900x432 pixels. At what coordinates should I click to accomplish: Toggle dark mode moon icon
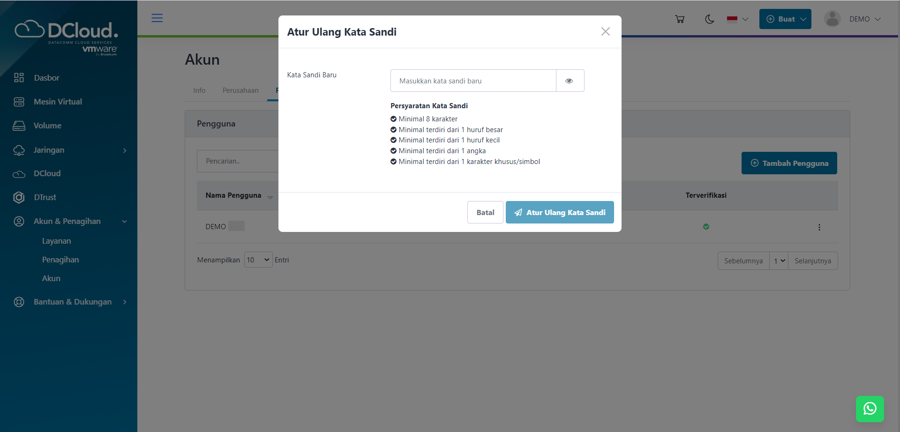pyautogui.click(x=710, y=19)
